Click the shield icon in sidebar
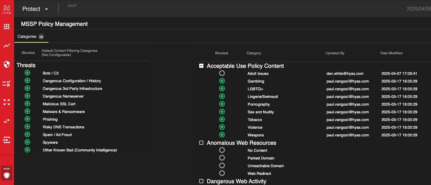Screen dimensions: 431x185 7,64
